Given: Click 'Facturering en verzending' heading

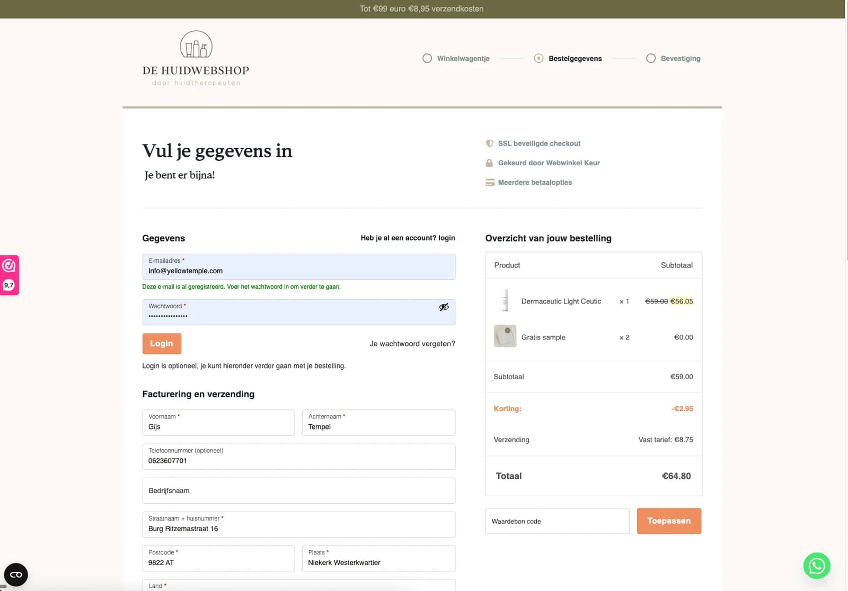Looking at the screenshot, I should tap(198, 394).
